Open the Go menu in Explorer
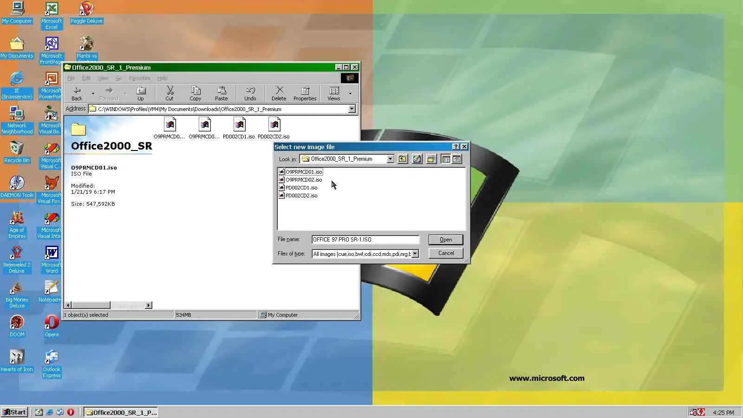 (x=119, y=78)
